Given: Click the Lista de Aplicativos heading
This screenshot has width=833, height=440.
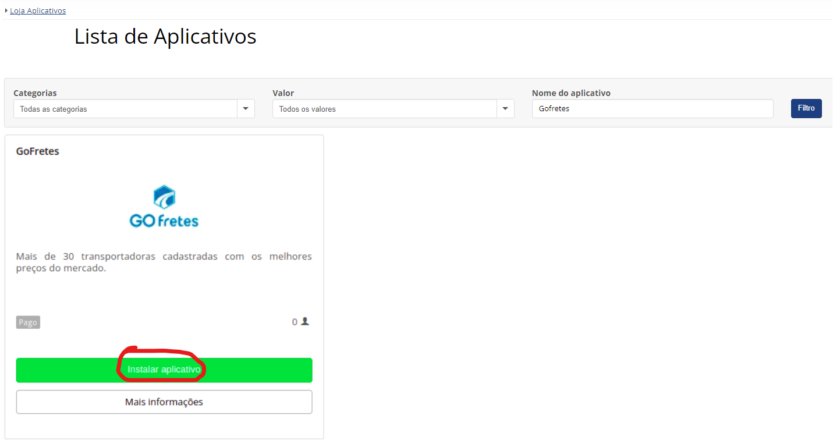Looking at the screenshot, I should coord(165,37).
